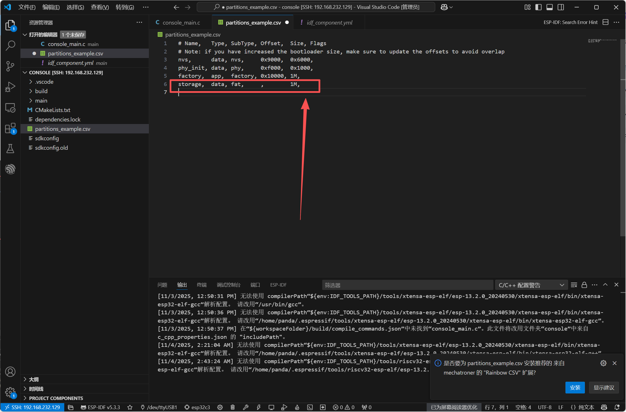Click the ESP-IDF build wrench icon
Screen dimensions: 626x412
tap(246, 407)
